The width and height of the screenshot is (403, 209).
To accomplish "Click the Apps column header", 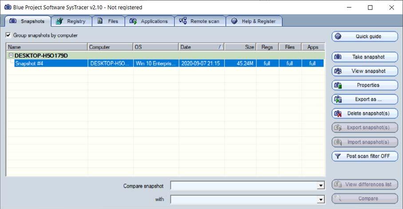I will pyautogui.click(x=313, y=47).
